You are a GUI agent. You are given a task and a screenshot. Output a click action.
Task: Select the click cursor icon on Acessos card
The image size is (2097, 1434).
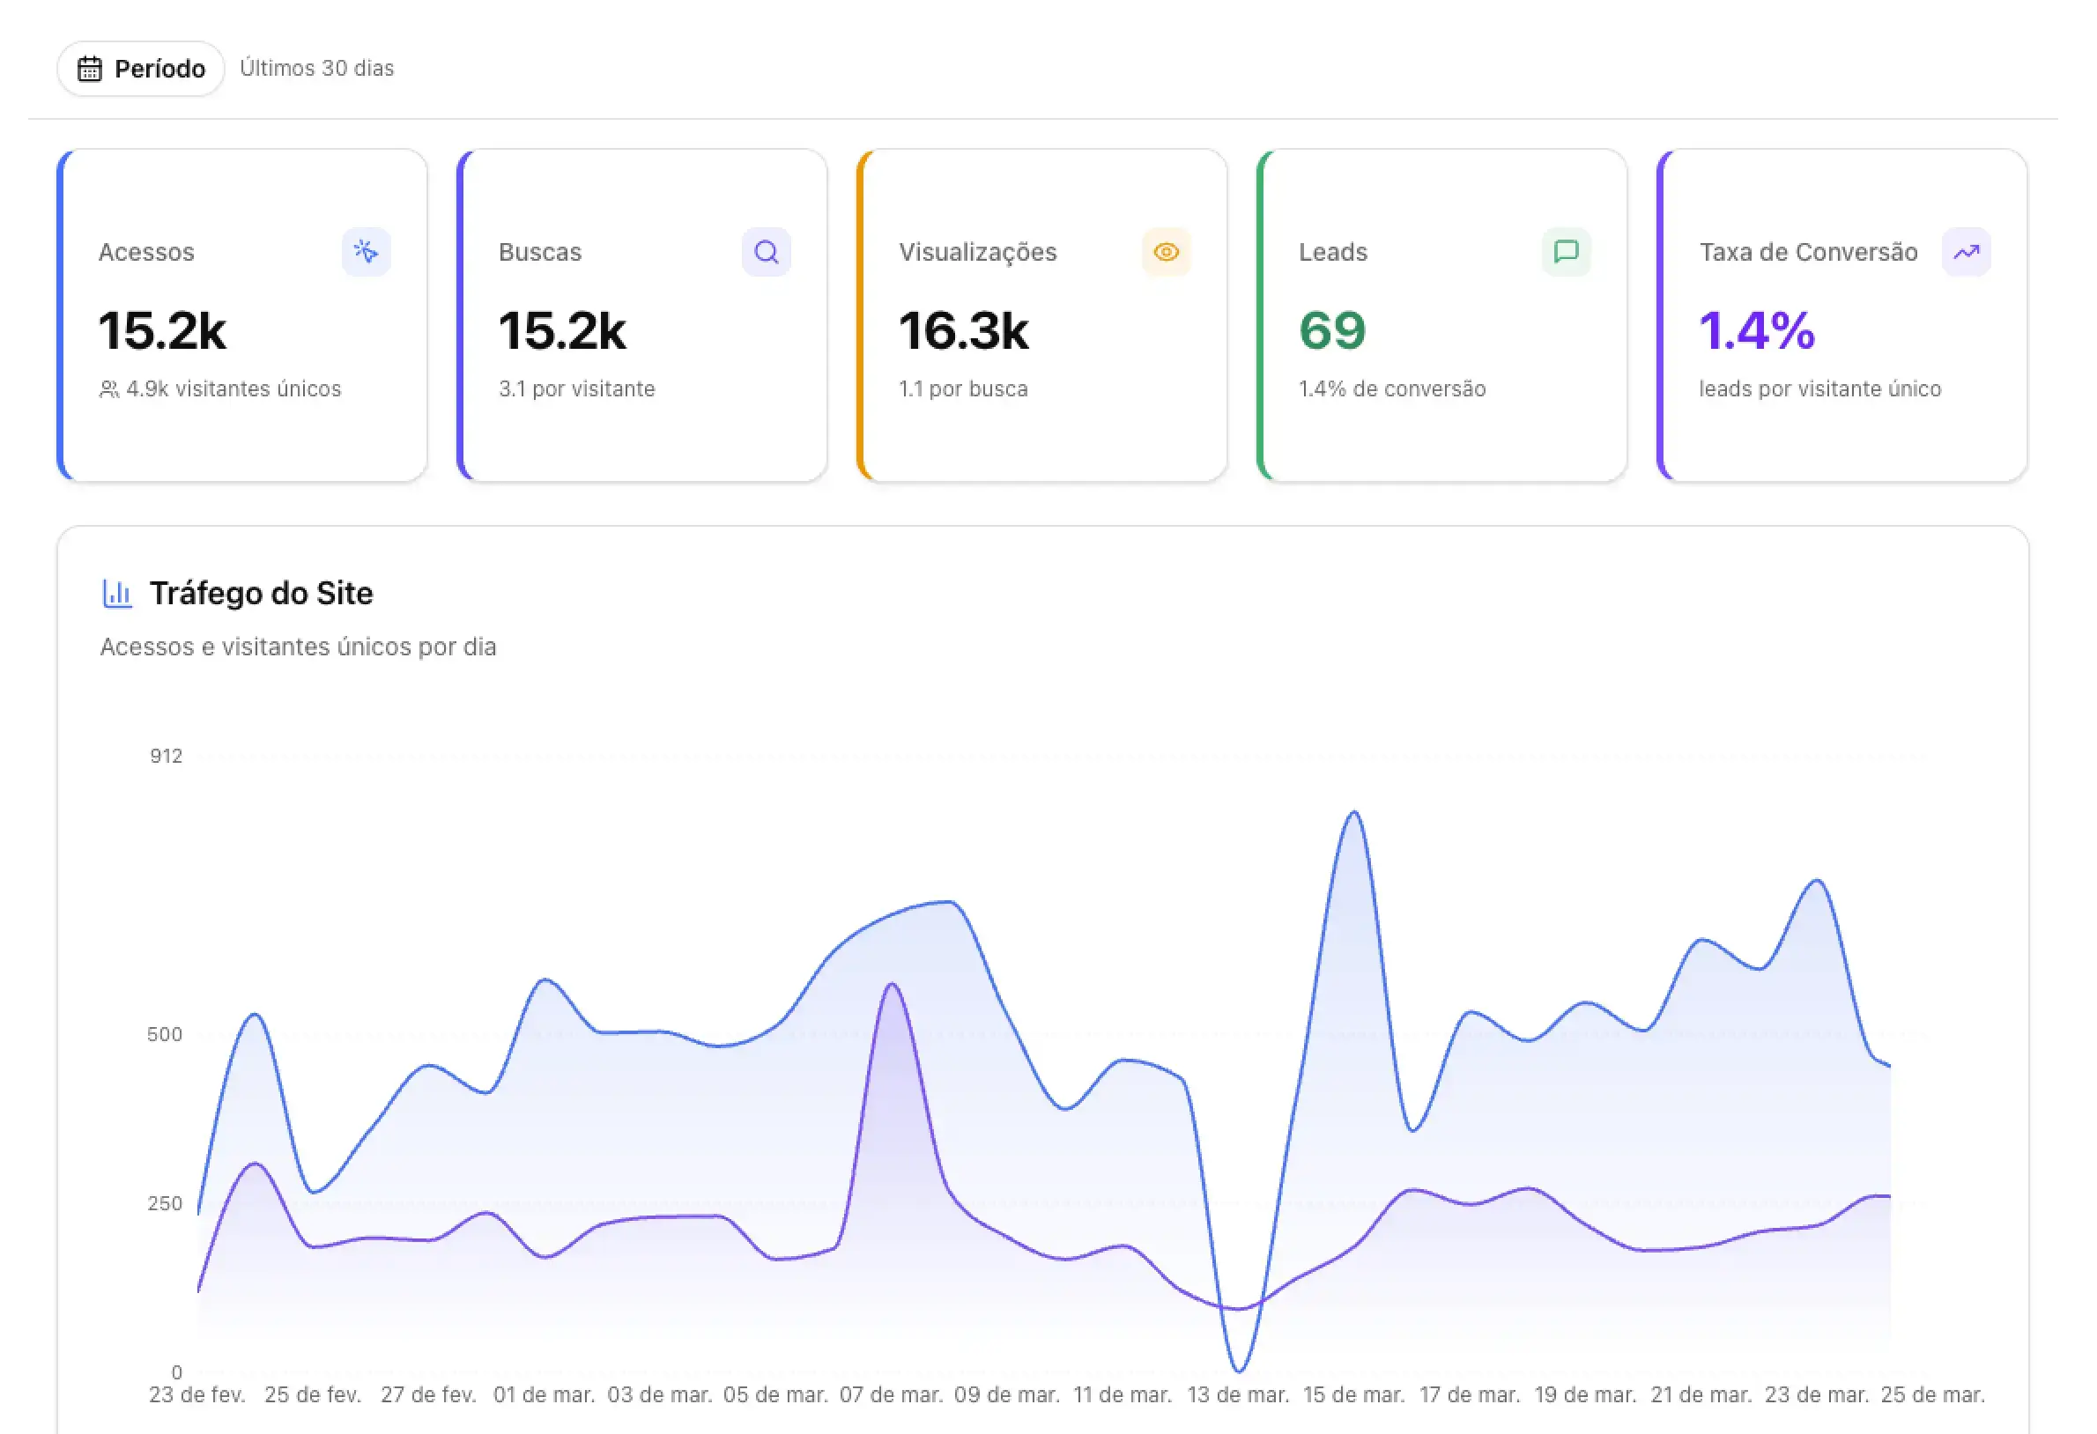(367, 253)
